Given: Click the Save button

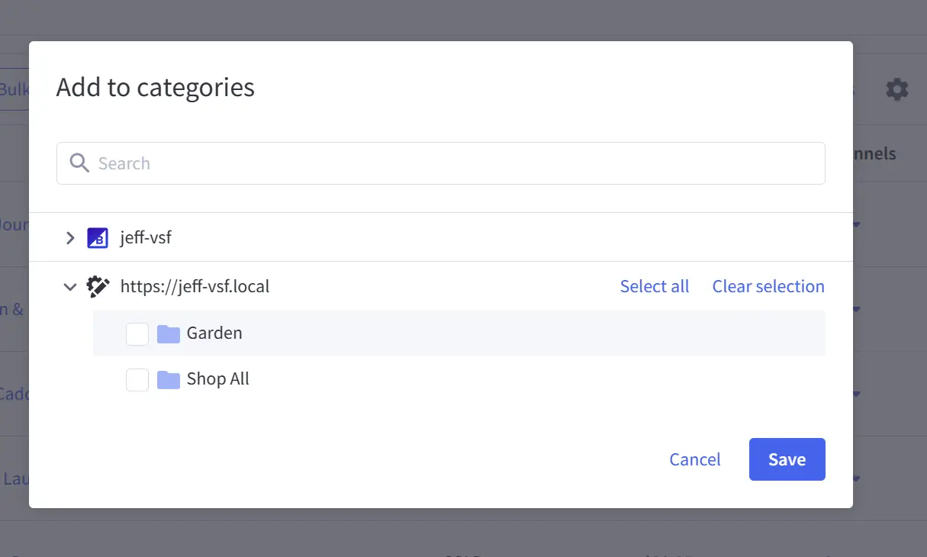Looking at the screenshot, I should coord(787,459).
